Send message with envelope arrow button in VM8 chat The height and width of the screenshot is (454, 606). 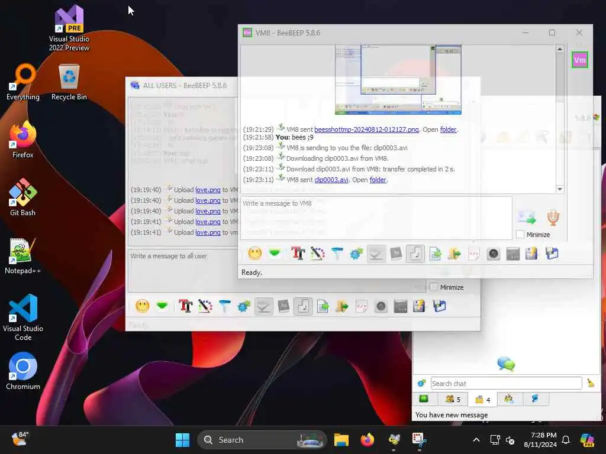(527, 218)
